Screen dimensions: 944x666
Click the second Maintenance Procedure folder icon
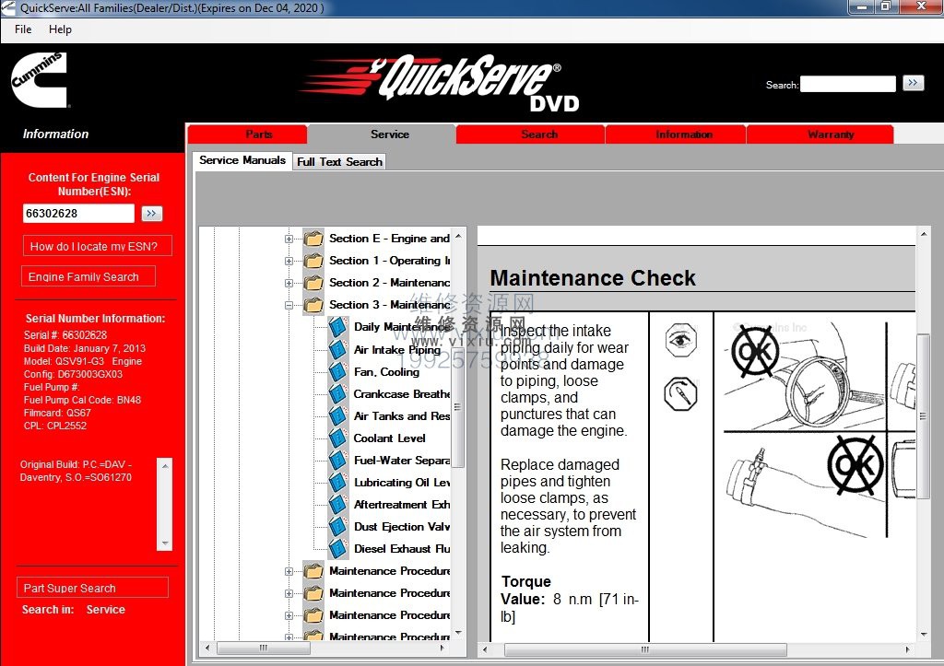point(313,593)
